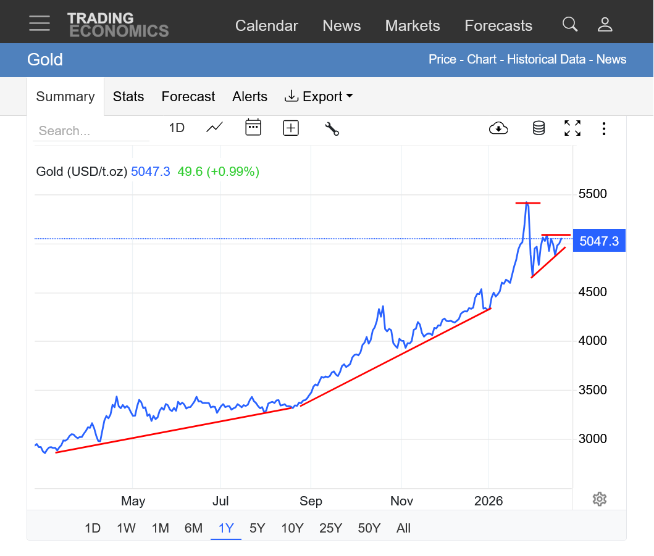Open Markets in top navigation
This screenshot has height=556, width=654.
(x=413, y=25)
